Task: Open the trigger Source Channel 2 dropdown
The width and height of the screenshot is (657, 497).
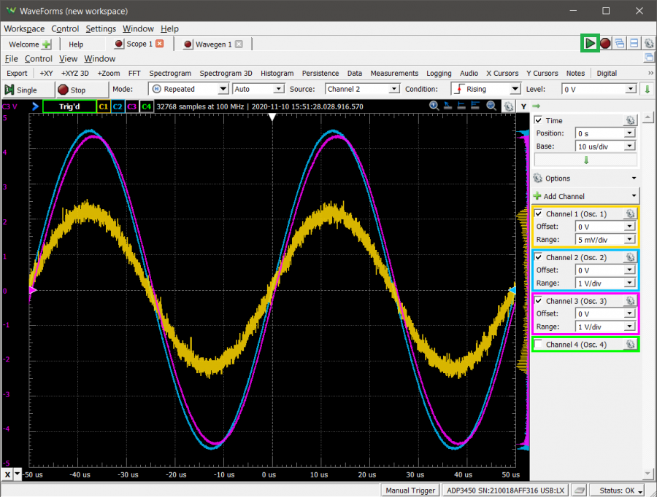Action: (362, 89)
